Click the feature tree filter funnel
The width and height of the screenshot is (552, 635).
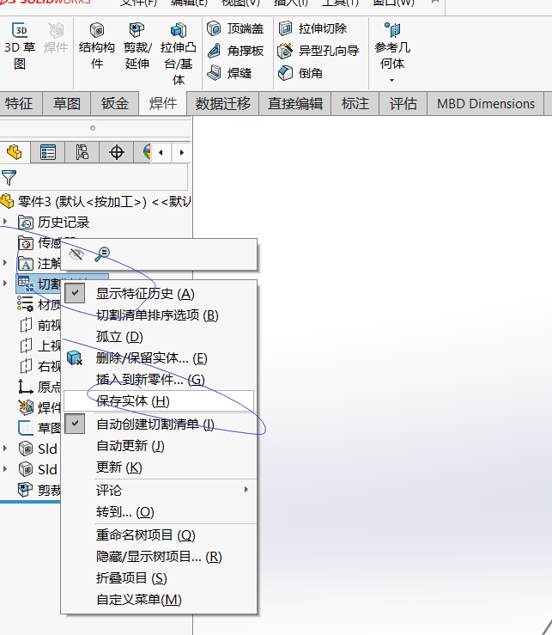pos(9,177)
